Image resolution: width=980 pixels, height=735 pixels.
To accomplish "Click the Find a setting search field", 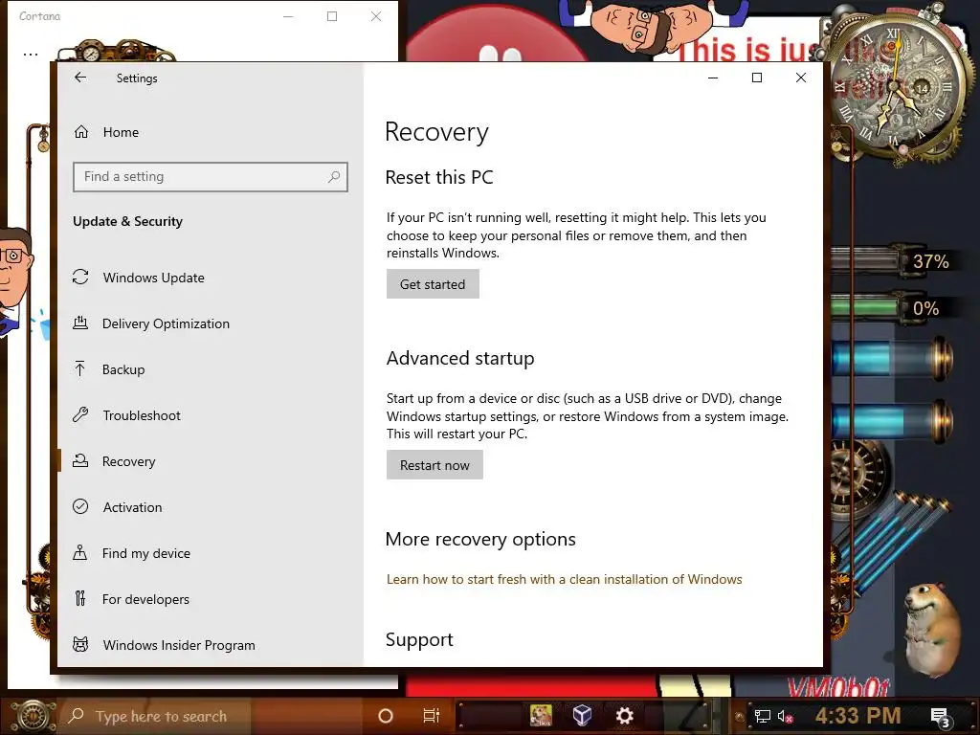I will point(210,177).
